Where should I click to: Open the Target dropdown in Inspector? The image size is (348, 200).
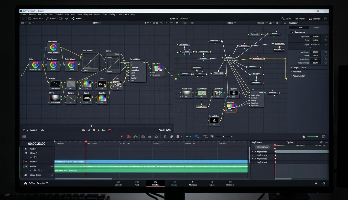pyautogui.click(x=315, y=45)
